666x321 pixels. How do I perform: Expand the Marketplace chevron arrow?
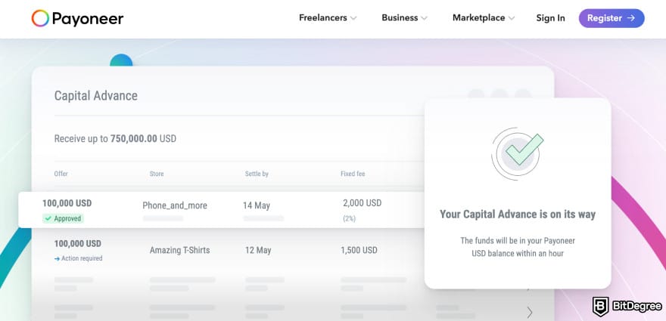point(512,18)
